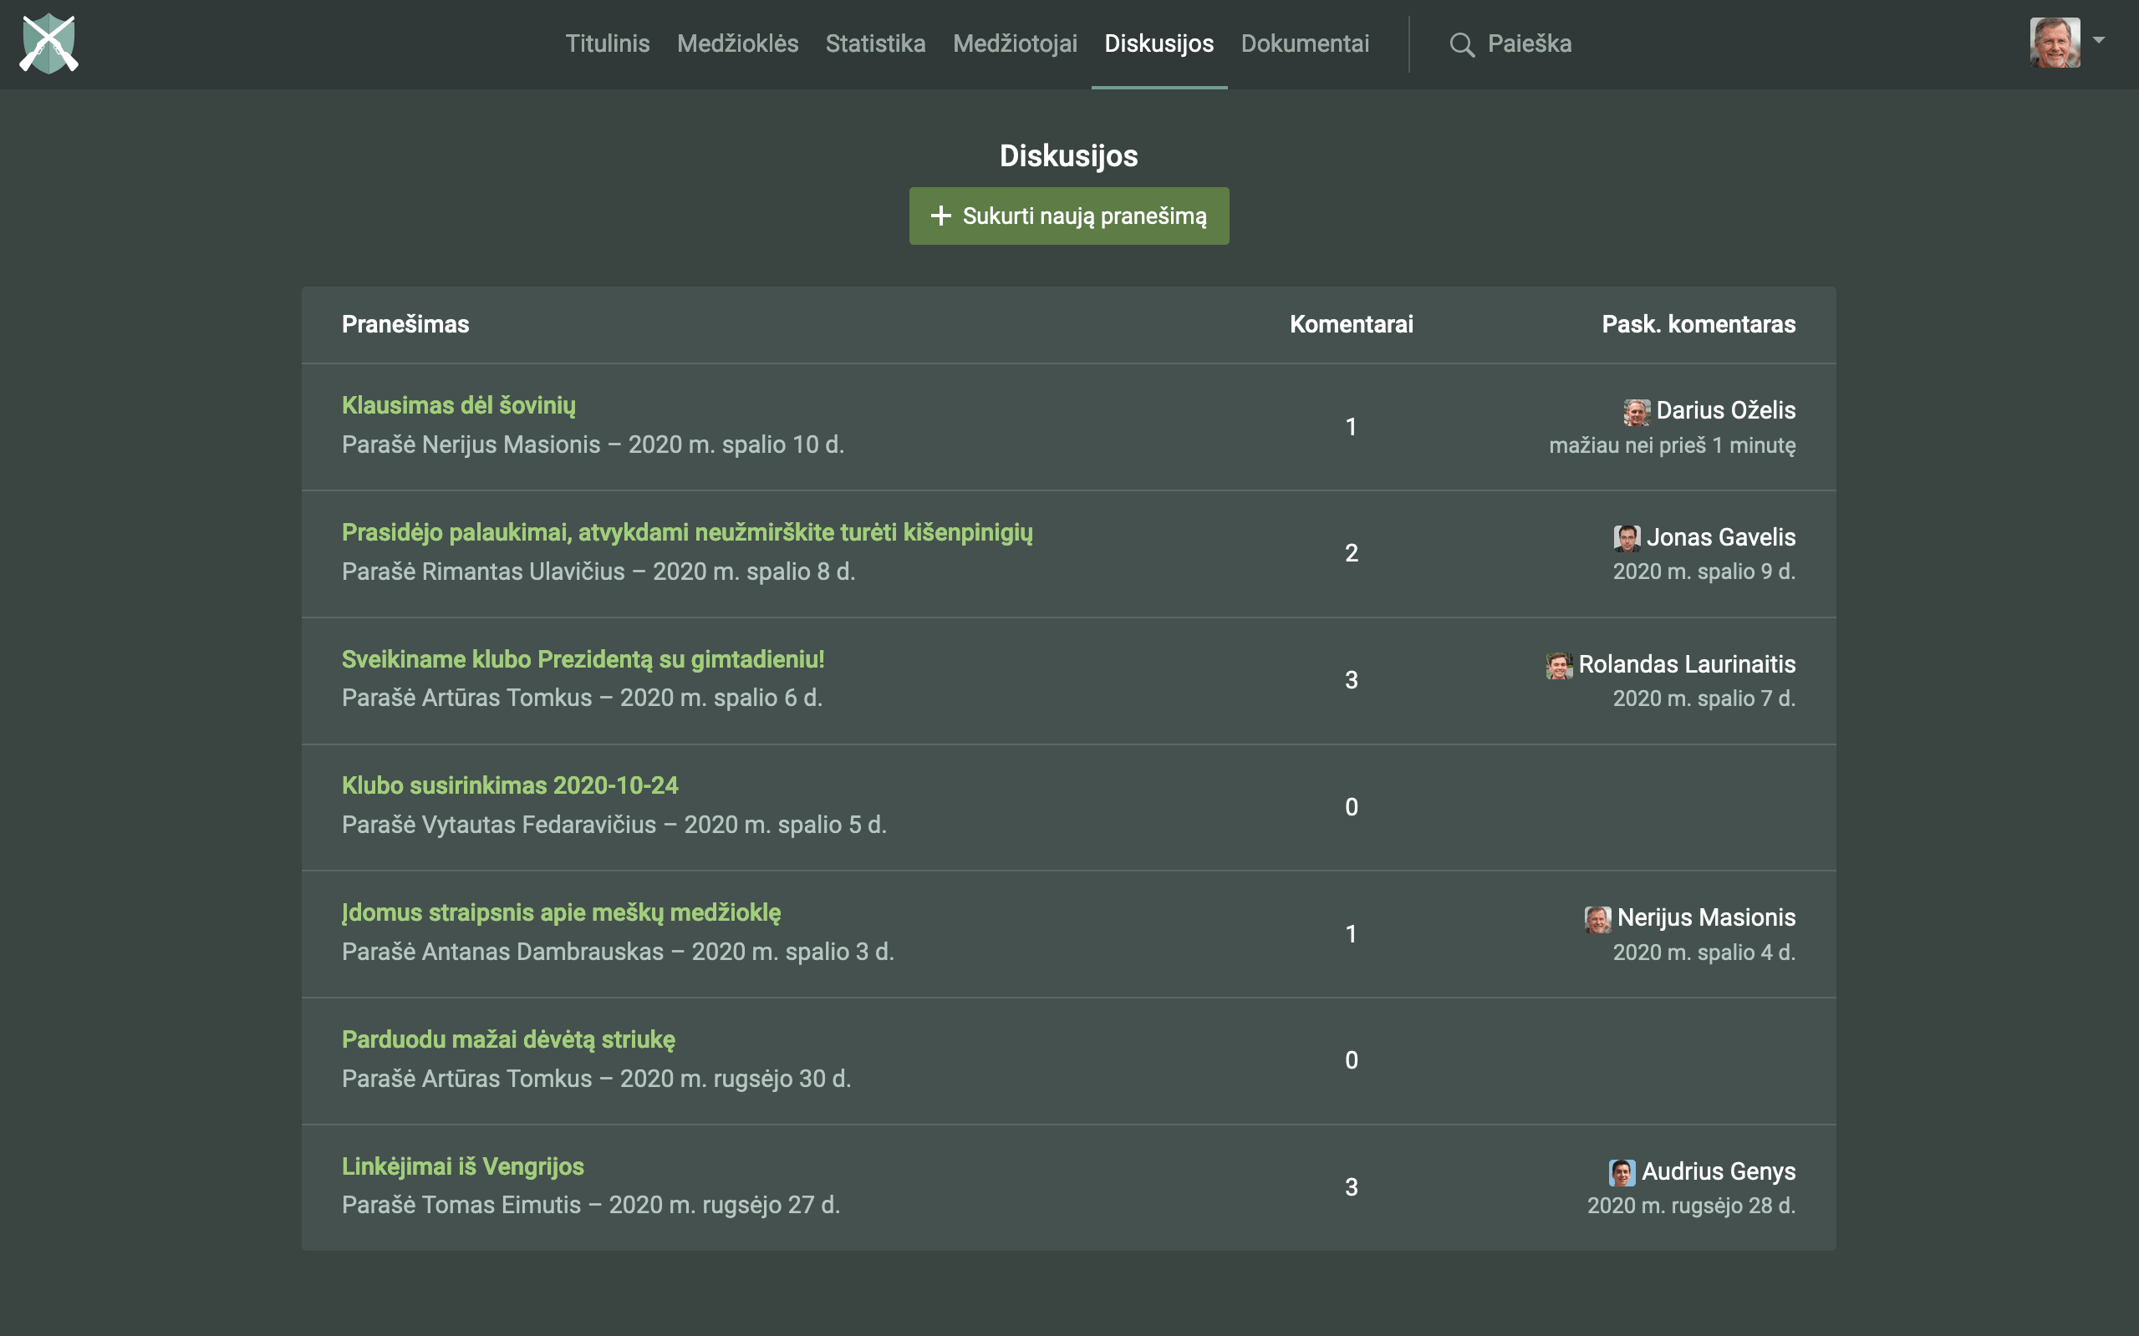Click Audrius Genys avatar thumbnail
This screenshot has width=2139, height=1336.
pyautogui.click(x=1621, y=1172)
